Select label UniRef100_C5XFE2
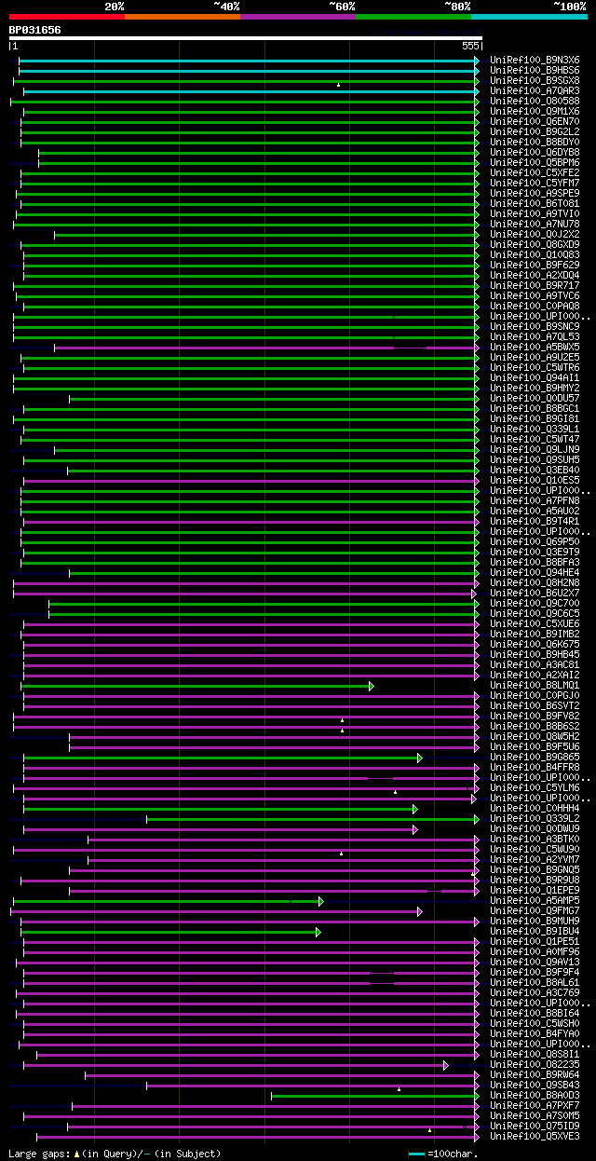The width and height of the screenshot is (596, 1161). click(535, 172)
